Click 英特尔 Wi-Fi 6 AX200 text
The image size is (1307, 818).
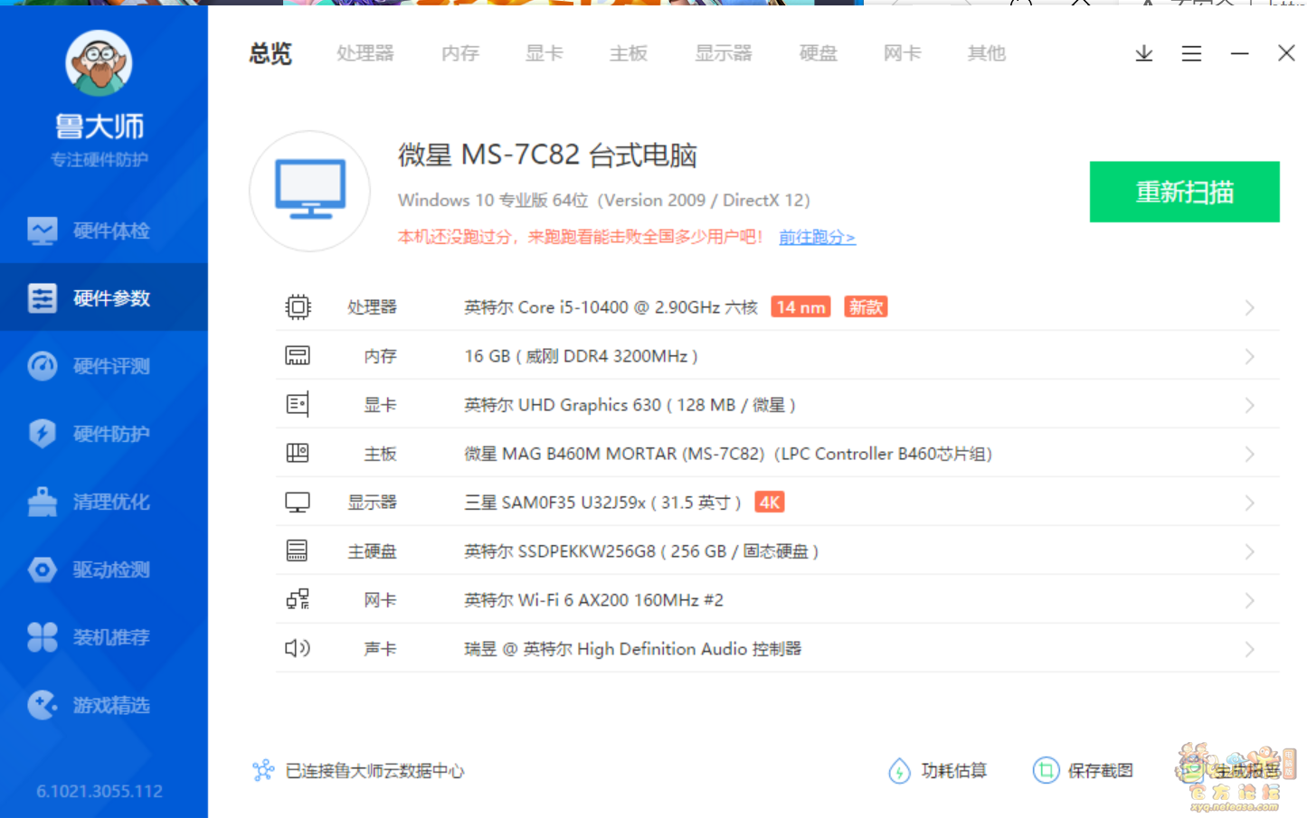593,600
